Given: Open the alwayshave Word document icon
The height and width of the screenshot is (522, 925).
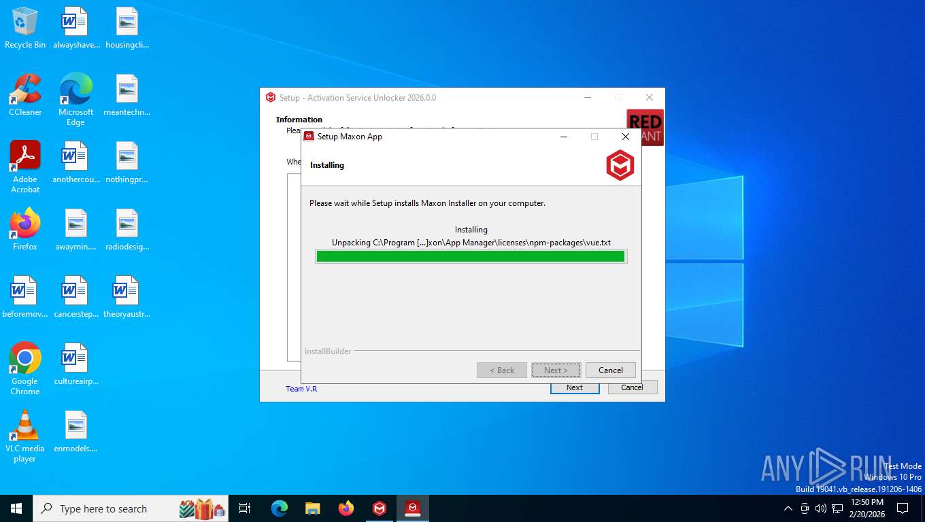Looking at the screenshot, I should pos(75,28).
